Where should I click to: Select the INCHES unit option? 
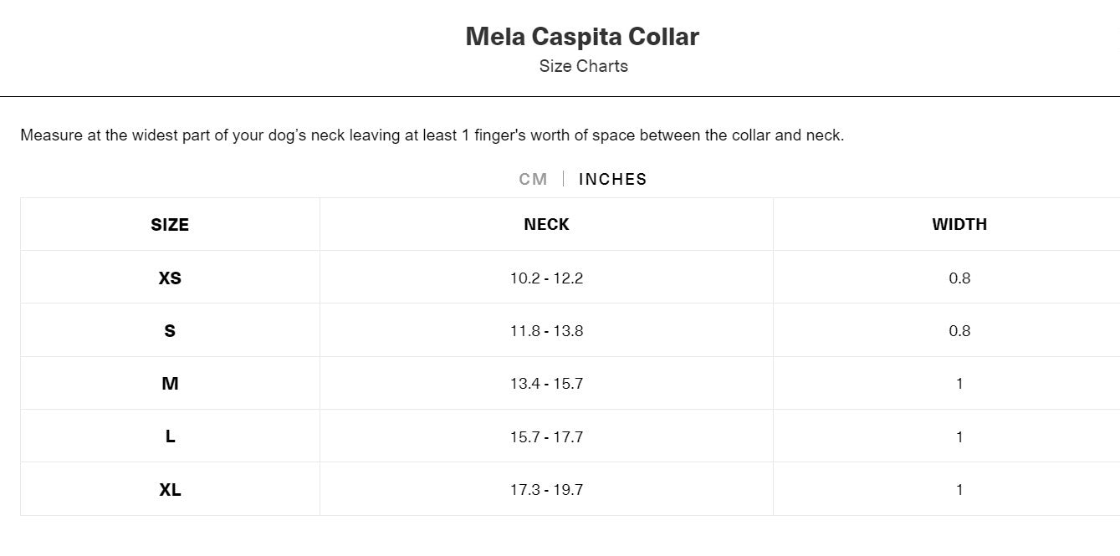tap(613, 178)
